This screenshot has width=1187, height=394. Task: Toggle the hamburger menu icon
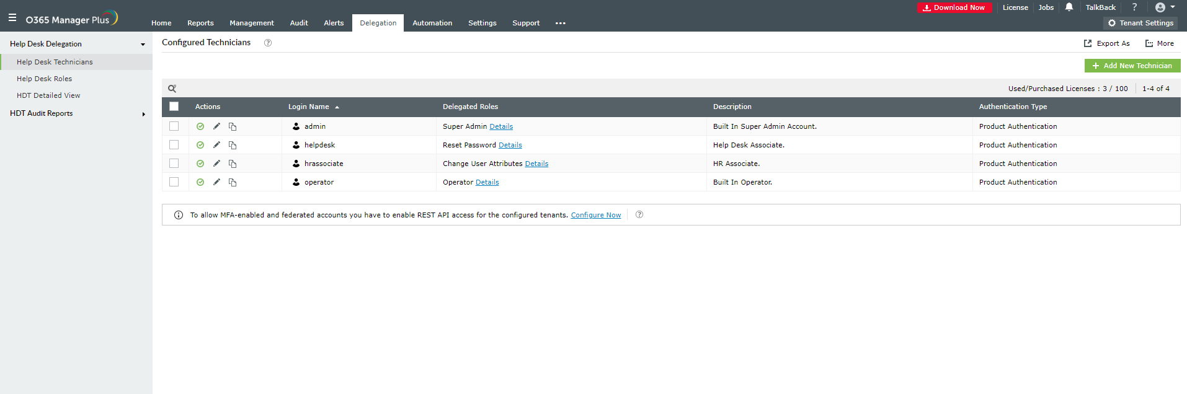click(x=12, y=18)
